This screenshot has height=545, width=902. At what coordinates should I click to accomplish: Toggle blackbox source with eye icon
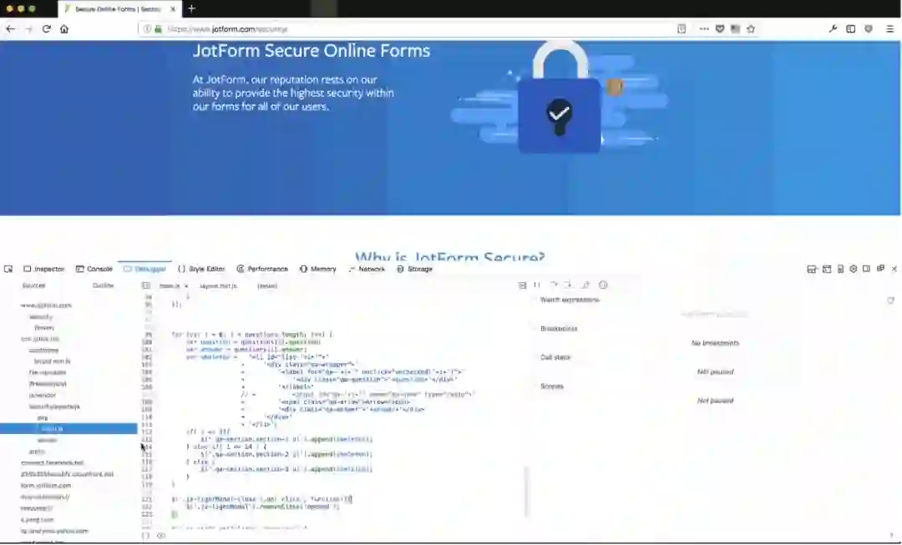pos(161,536)
